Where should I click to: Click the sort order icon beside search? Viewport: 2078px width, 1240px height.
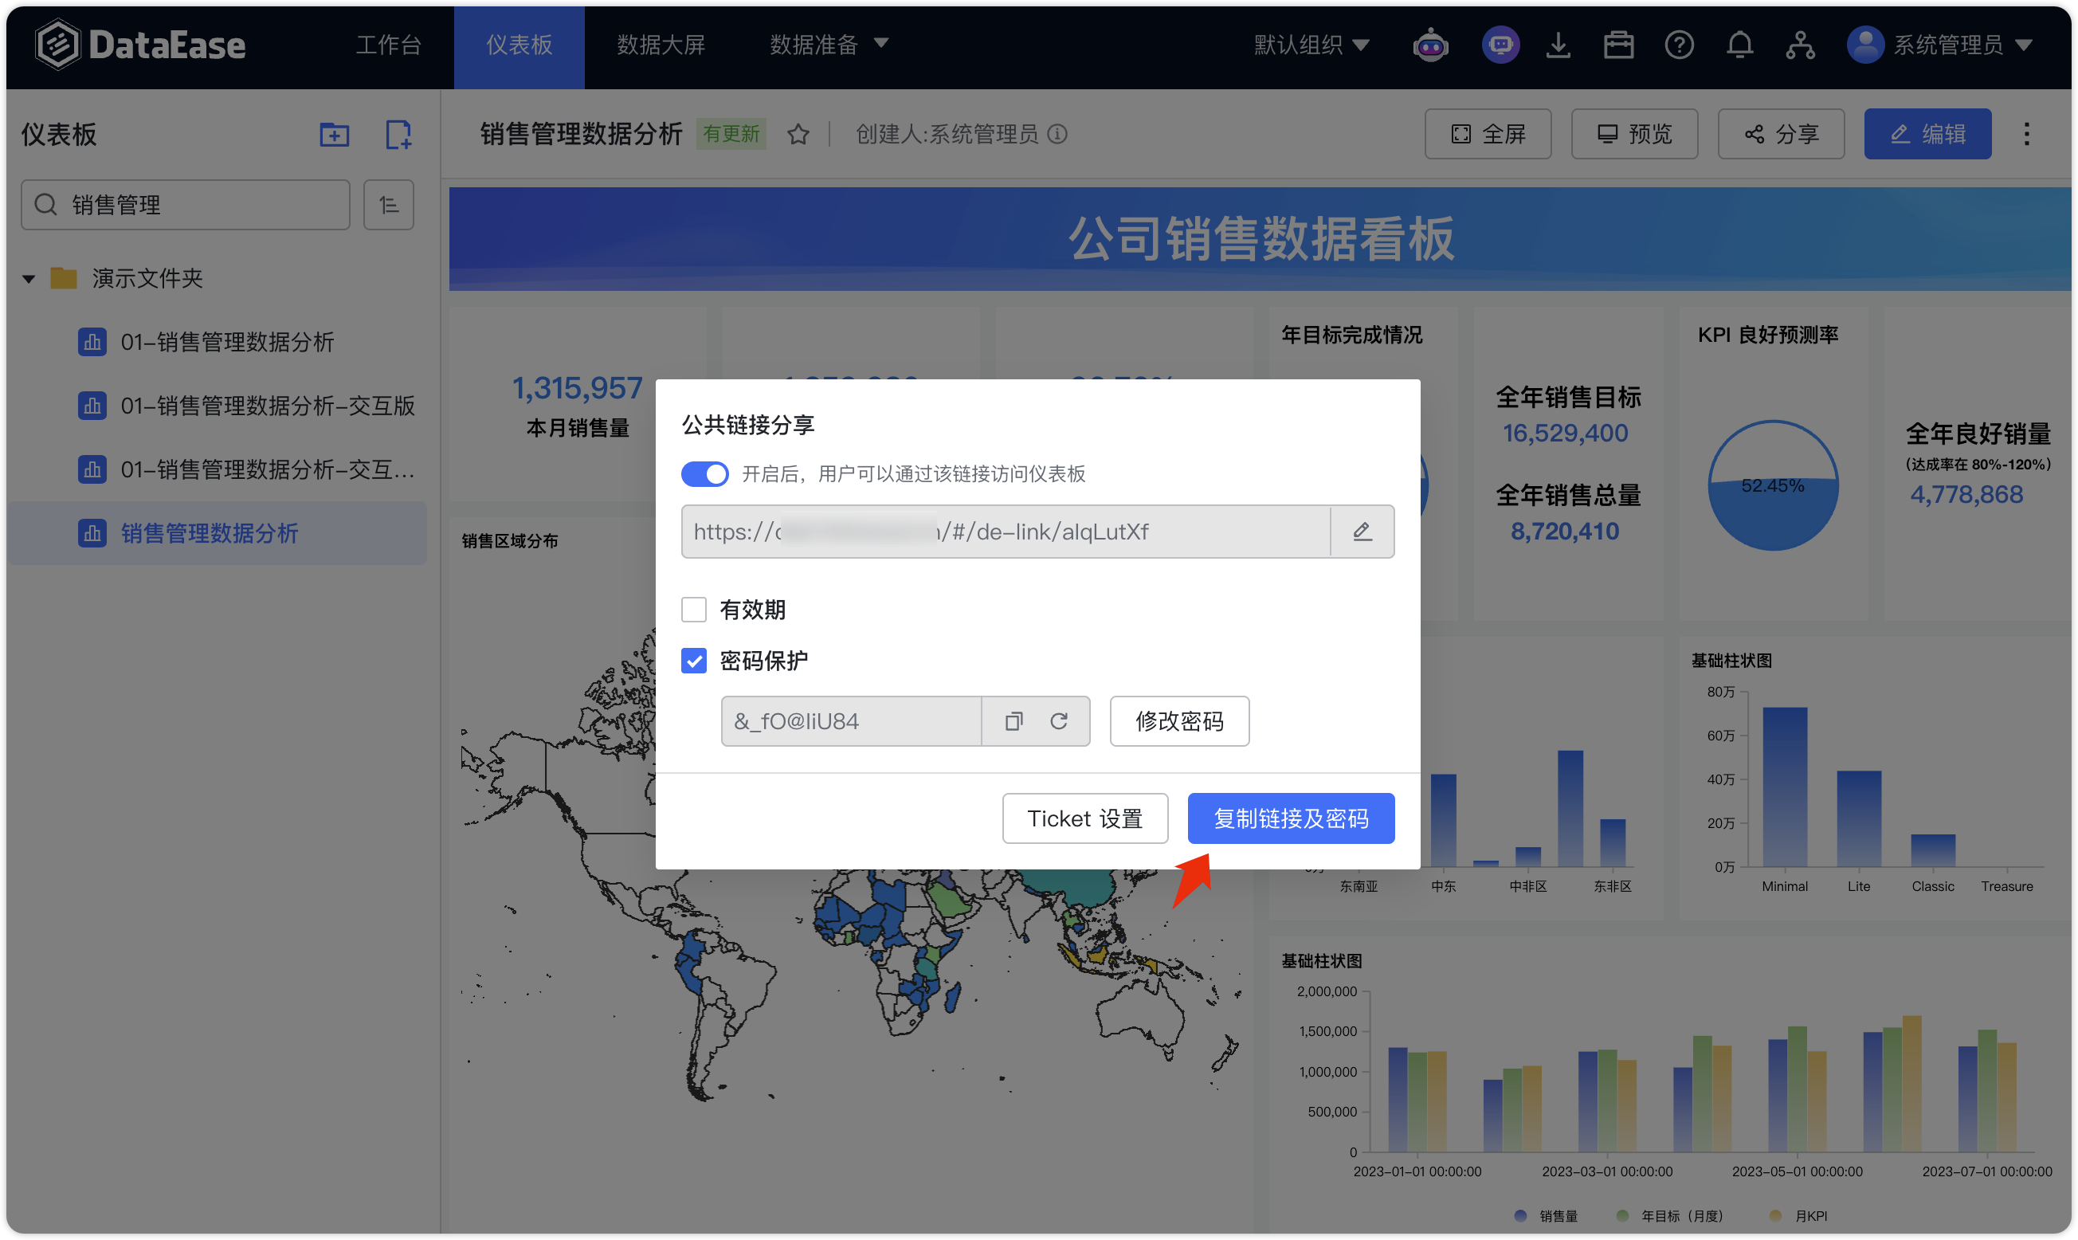coord(388,205)
